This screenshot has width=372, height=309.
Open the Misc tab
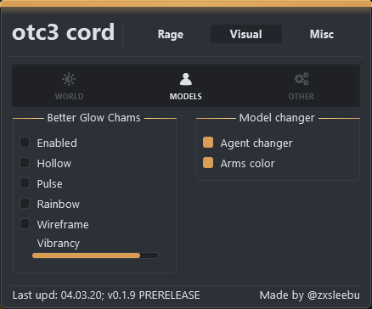[x=322, y=34]
